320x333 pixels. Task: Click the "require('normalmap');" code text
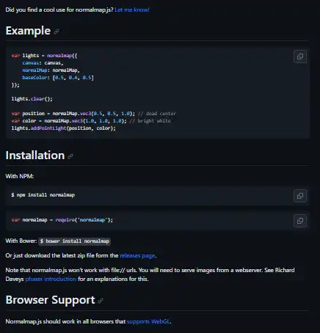coord(84,220)
